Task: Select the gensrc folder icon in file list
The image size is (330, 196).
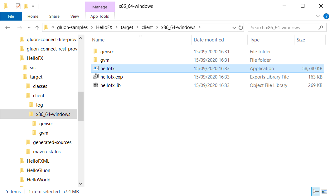Action: [x=95, y=51]
